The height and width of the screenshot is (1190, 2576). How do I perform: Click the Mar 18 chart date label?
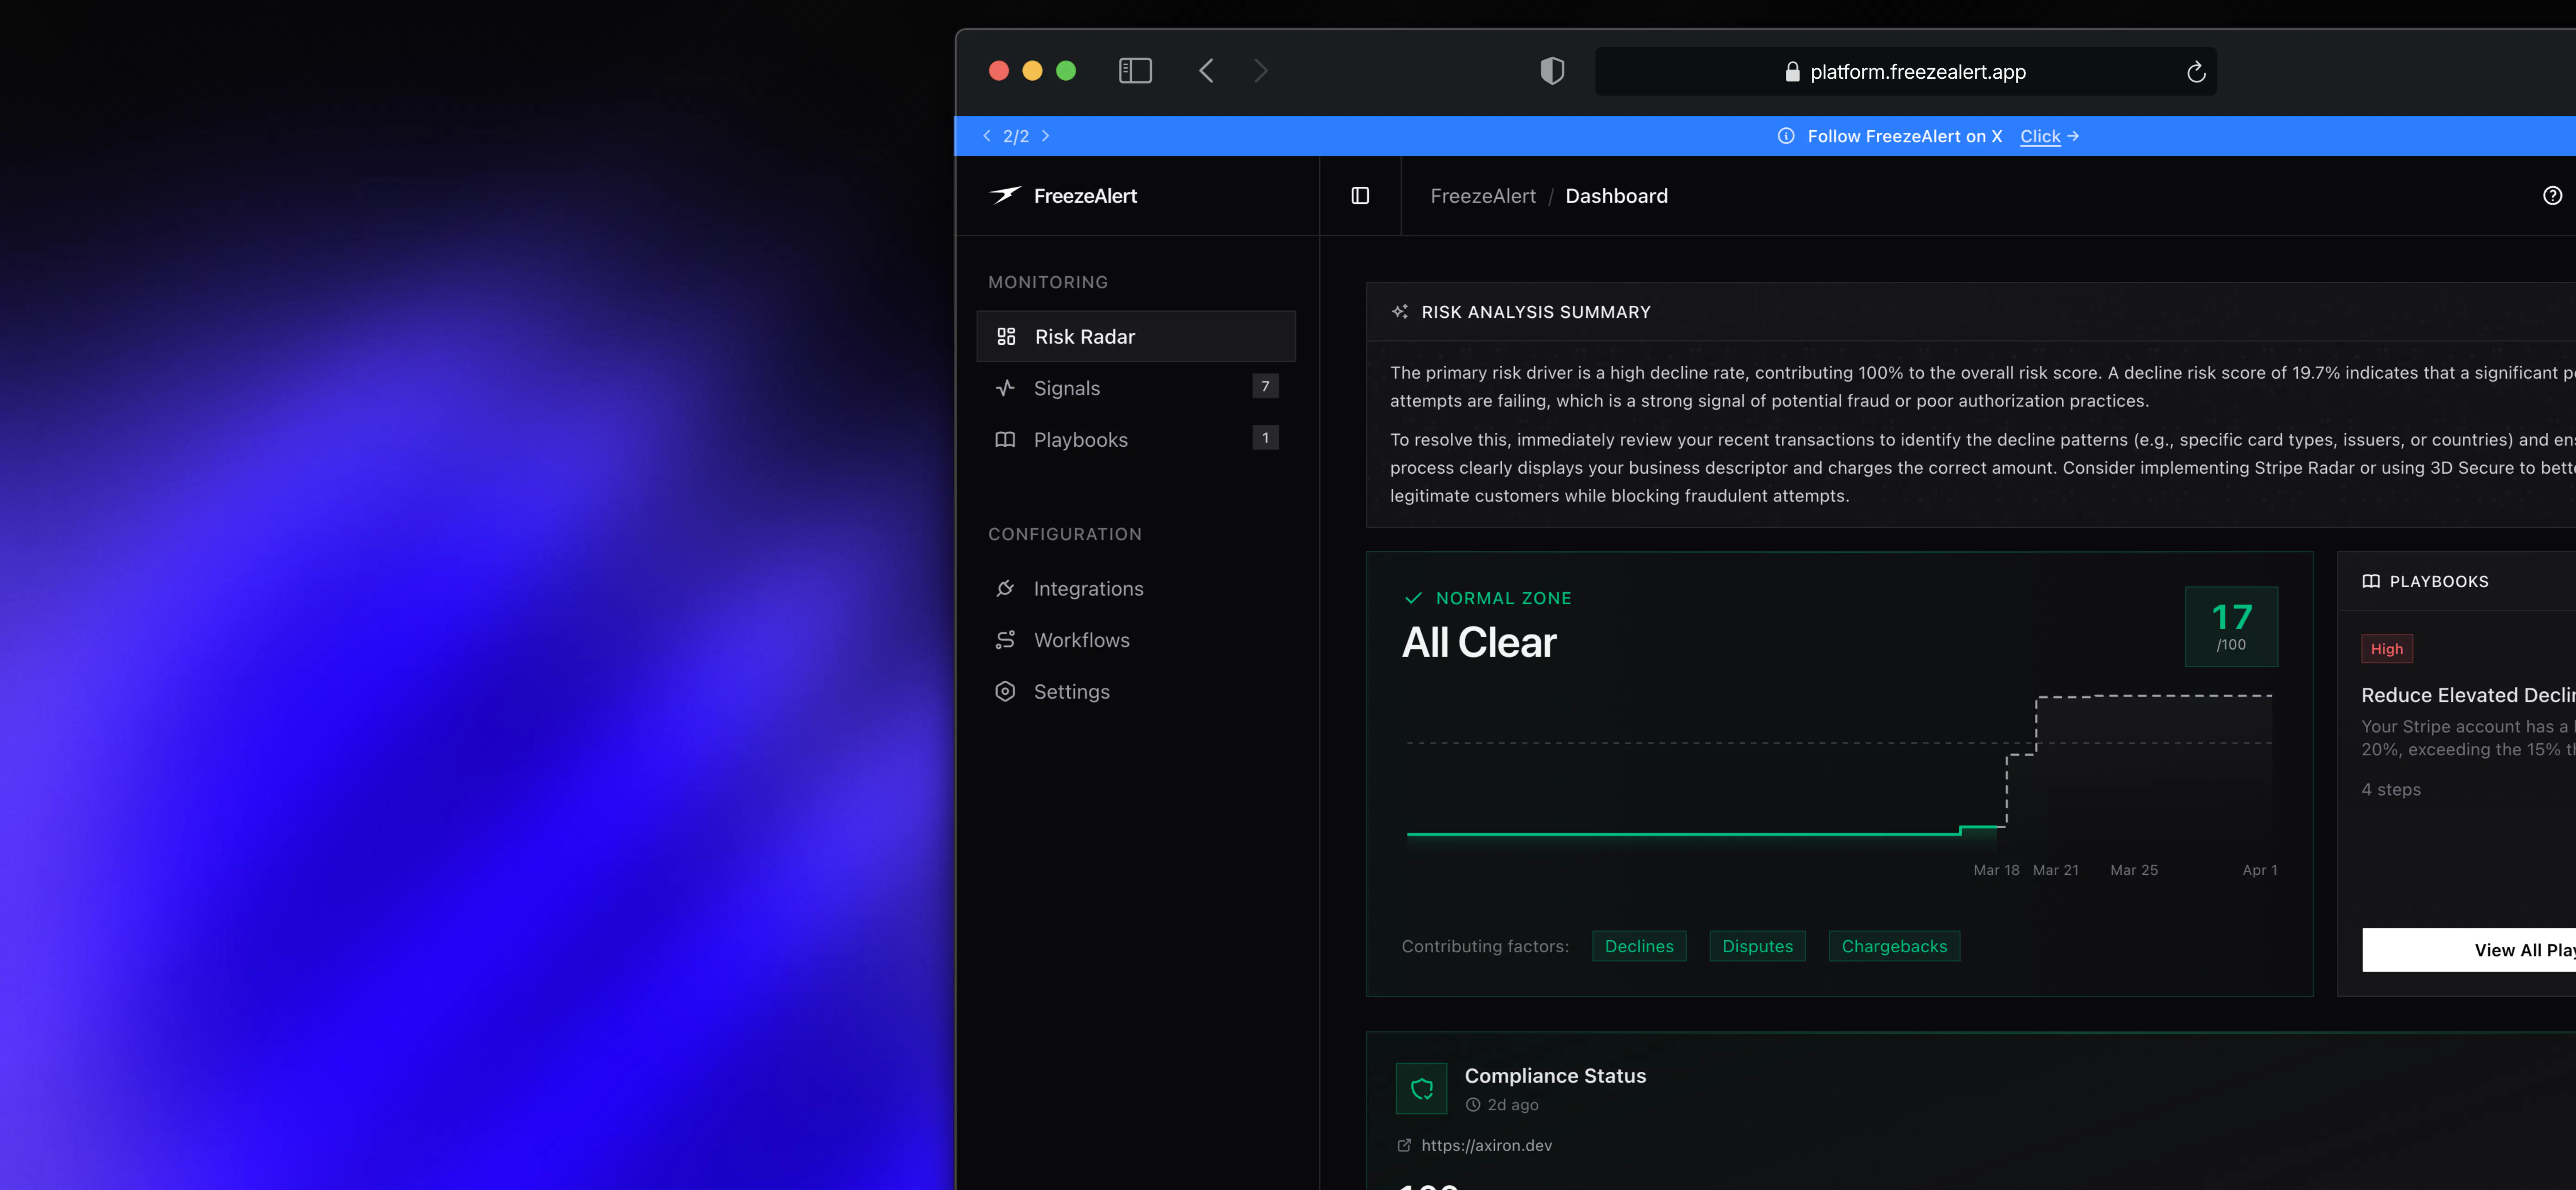[x=1996, y=870]
